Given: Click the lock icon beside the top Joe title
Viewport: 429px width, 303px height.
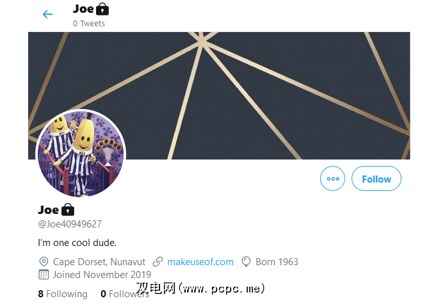Looking at the screenshot, I should pyautogui.click(x=102, y=9).
